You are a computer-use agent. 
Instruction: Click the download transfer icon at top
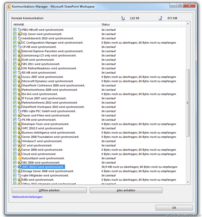(123, 18)
